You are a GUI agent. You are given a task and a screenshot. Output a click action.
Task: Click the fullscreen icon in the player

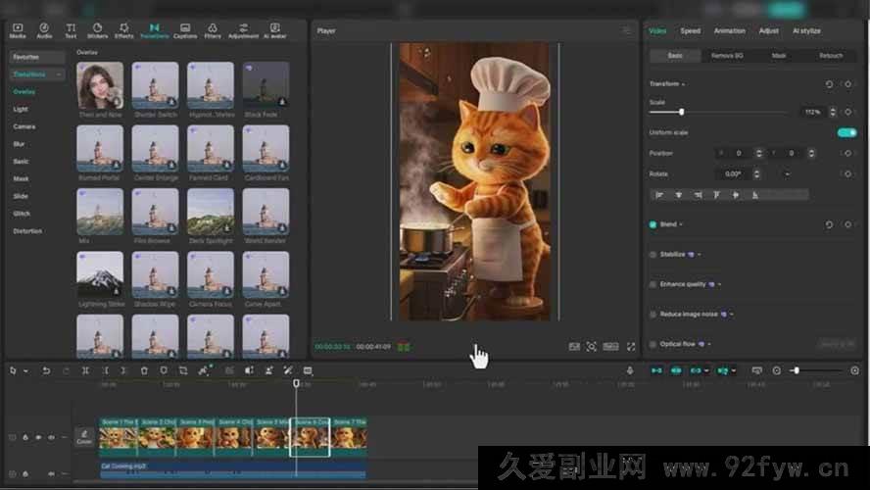pyautogui.click(x=631, y=346)
